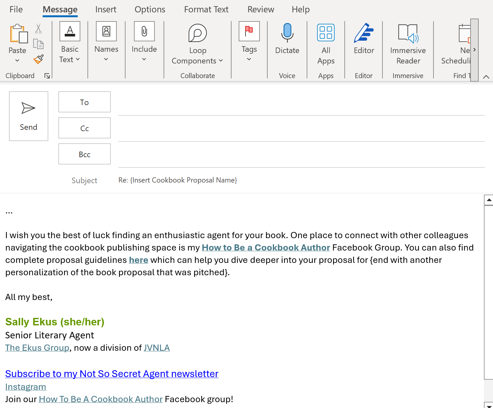The image size is (493, 408).
Task: Collapse the ribbon with caret
Action: click(486, 77)
